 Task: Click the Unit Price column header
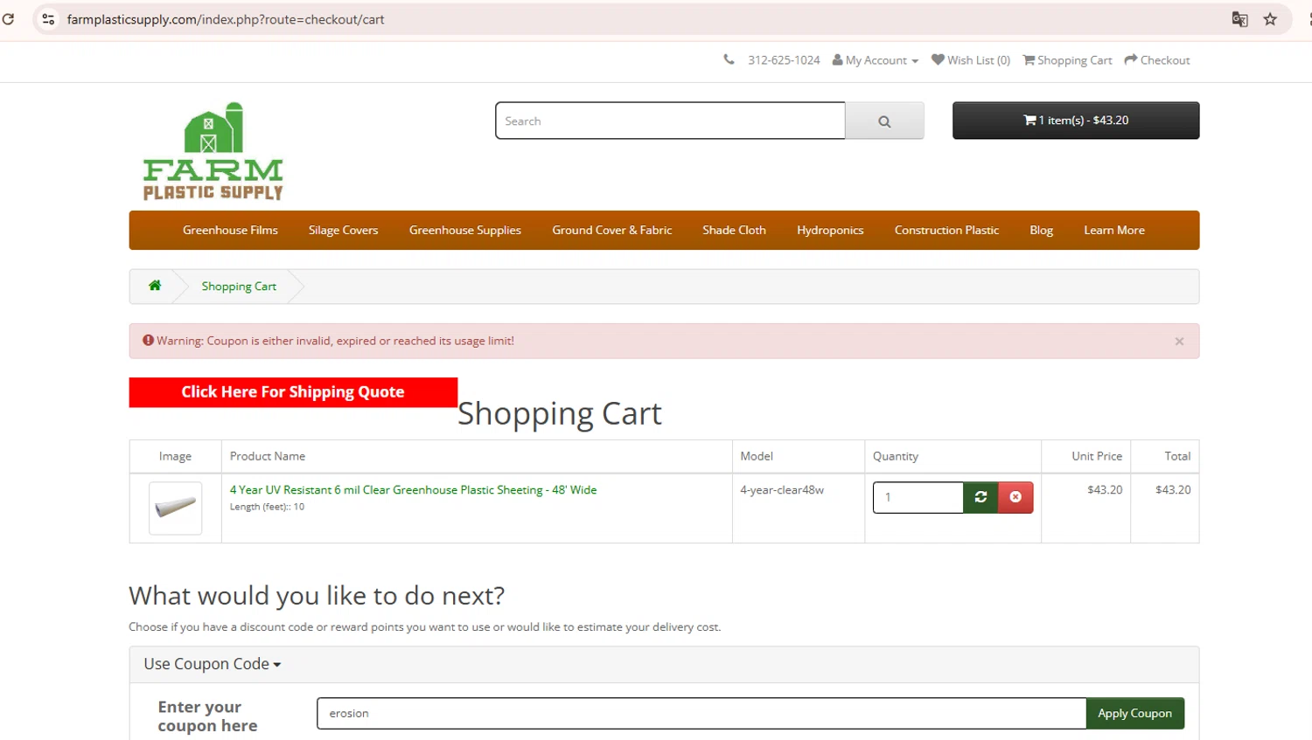coord(1097,456)
